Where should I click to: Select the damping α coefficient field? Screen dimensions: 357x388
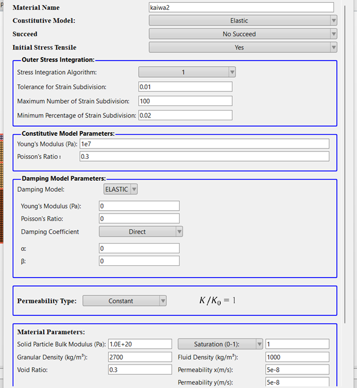[139, 248]
